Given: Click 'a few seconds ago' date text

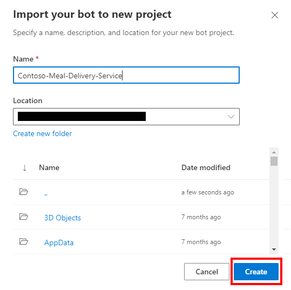Looking at the screenshot, I should 208,192.
